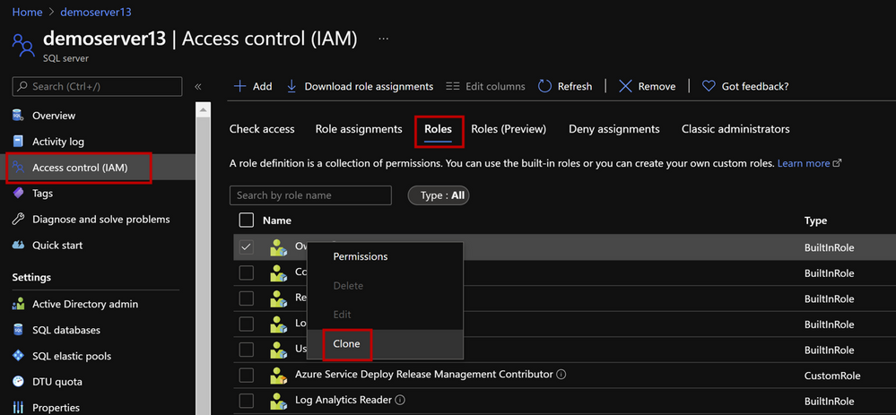Image resolution: width=896 pixels, height=415 pixels.
Task: Open the Roles (Preview) tab
Action: (509, 129)
